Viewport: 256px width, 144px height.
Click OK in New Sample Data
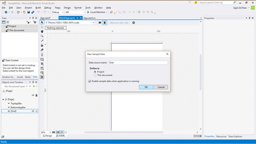tap(146, 87)
